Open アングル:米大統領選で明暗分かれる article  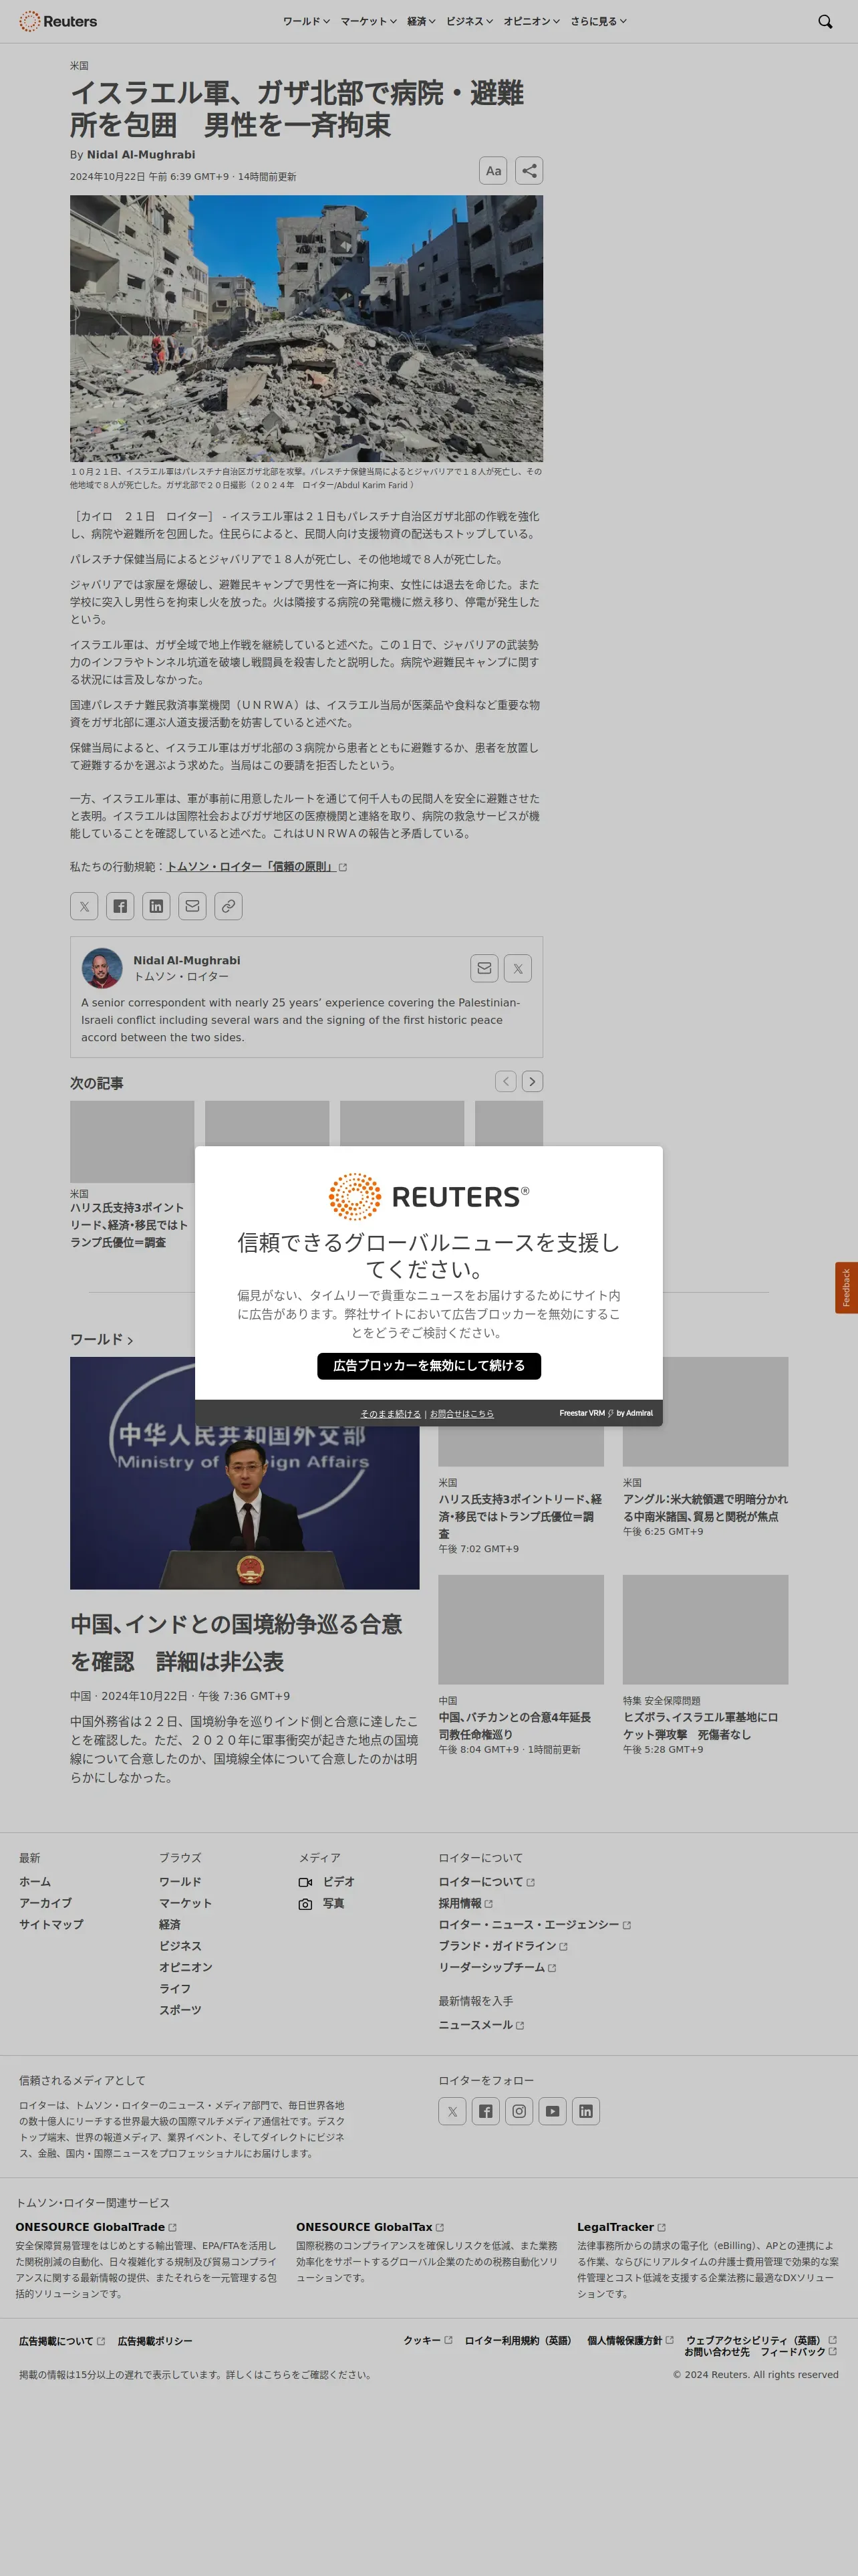tap(705, 1507)
